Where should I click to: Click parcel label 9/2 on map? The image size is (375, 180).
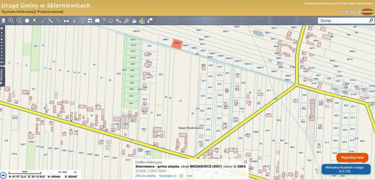pos(36,46)
